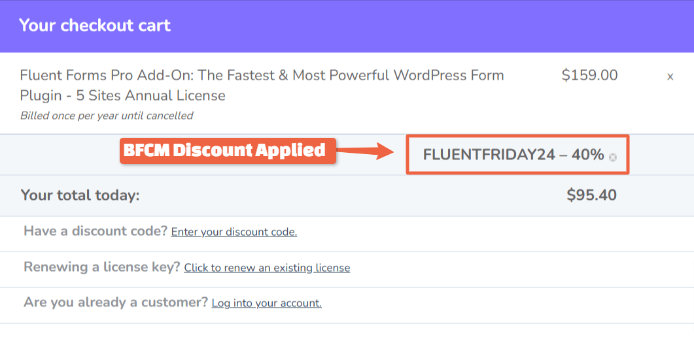Click the FLUENTFRIDAY24 coupon code text
The height and width of the screenshot is (354, 694).
pyautogui.click(x=489, y=155)
